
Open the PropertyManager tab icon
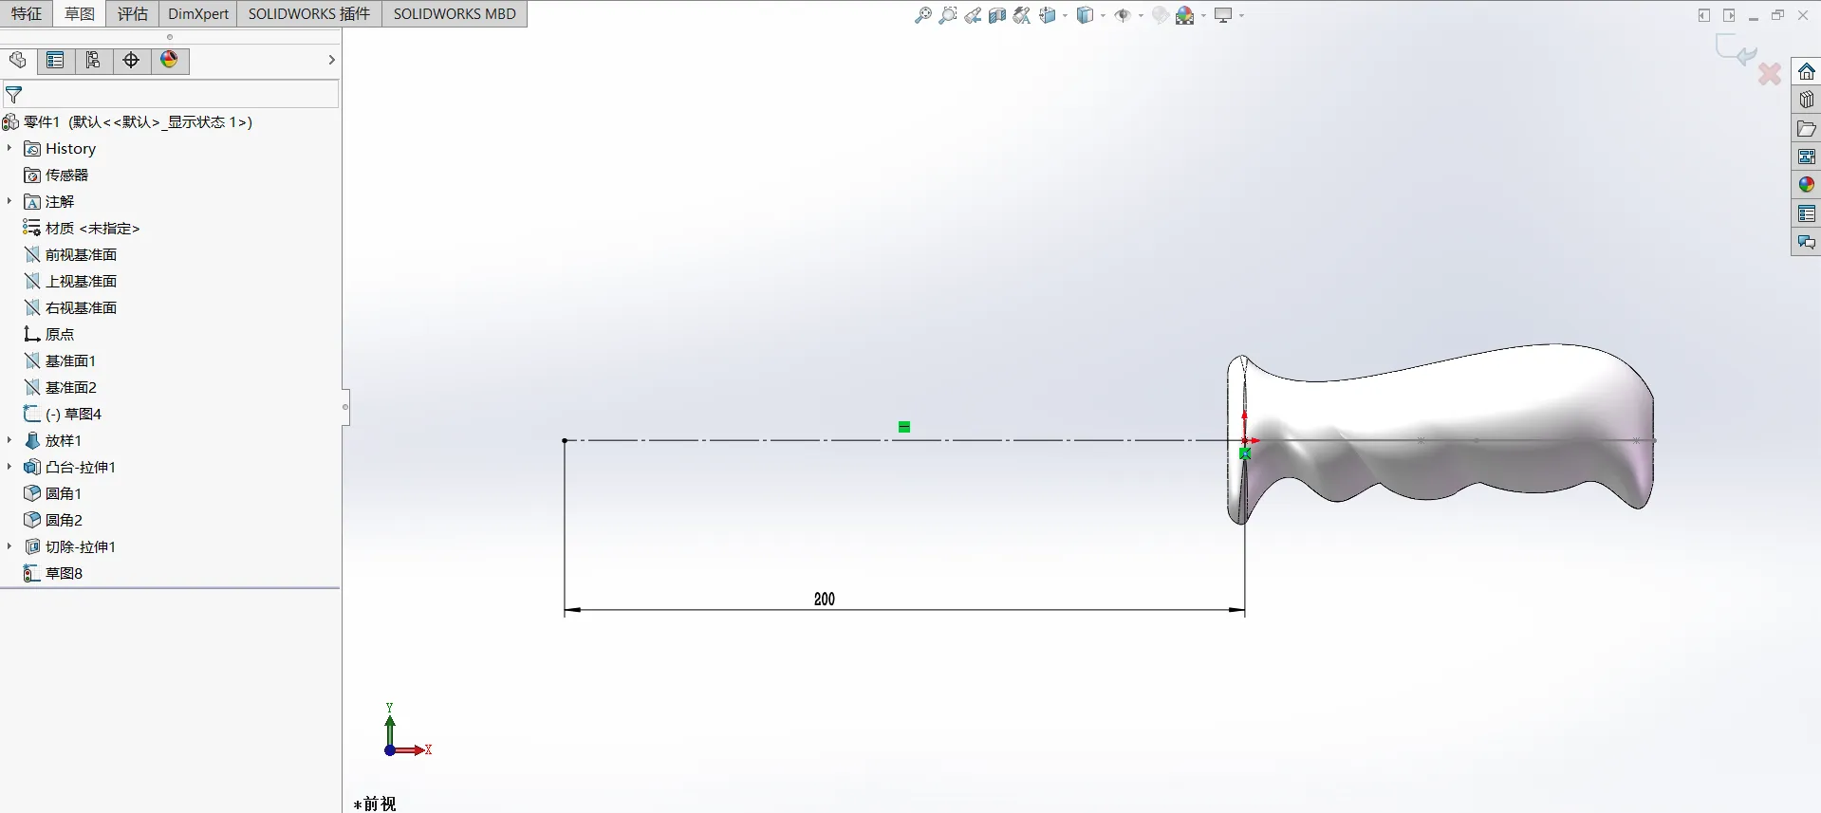[x=55, y=61]
